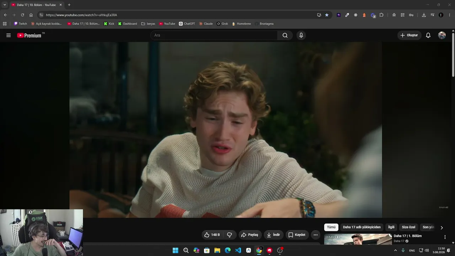Viewport: 455px width, 256px height.
Task: Click the YouTube search magnifier button
Action: point(285,35)
